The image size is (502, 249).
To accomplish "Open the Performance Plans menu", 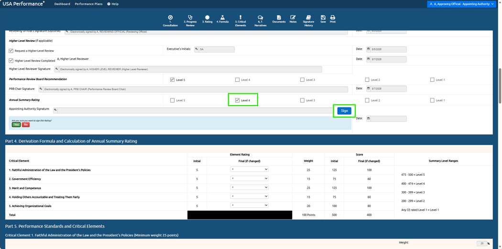I will tap(88, 4).
